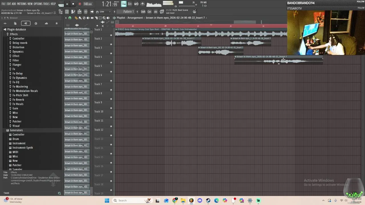The image size is (365, 205).
Task: Open the Line snap dropdown
Action: click(105, 12)
